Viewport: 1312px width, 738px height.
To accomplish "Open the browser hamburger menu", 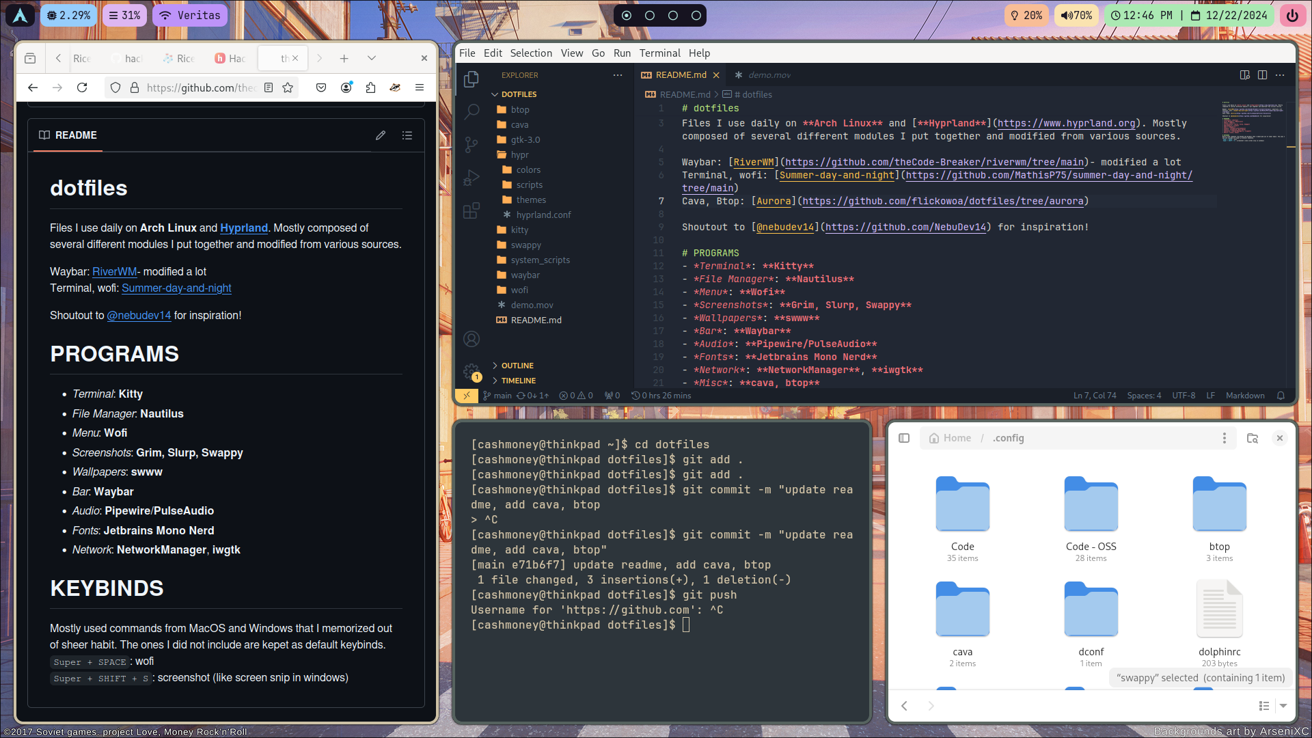I will tap(420, 87).
